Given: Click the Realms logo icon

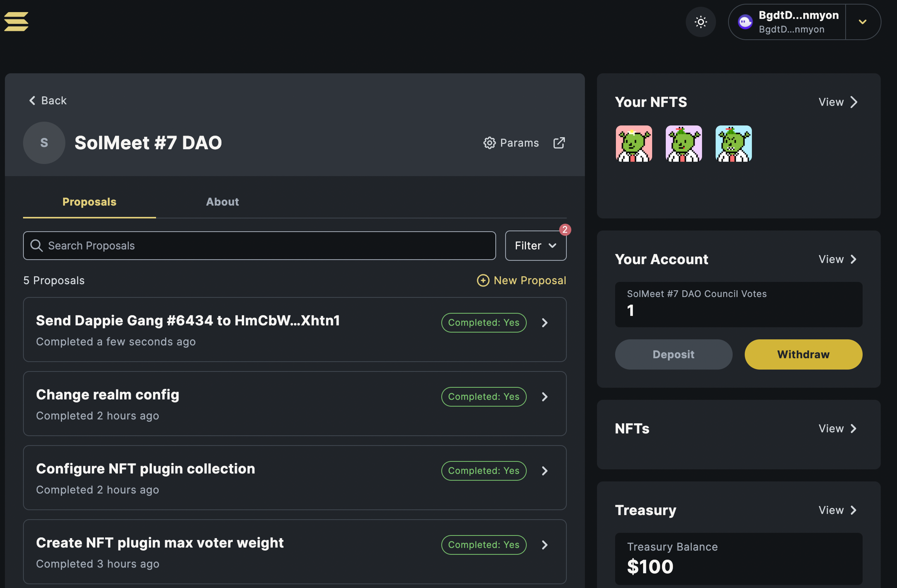Looking at the screenshot, I should click(16, 21).
